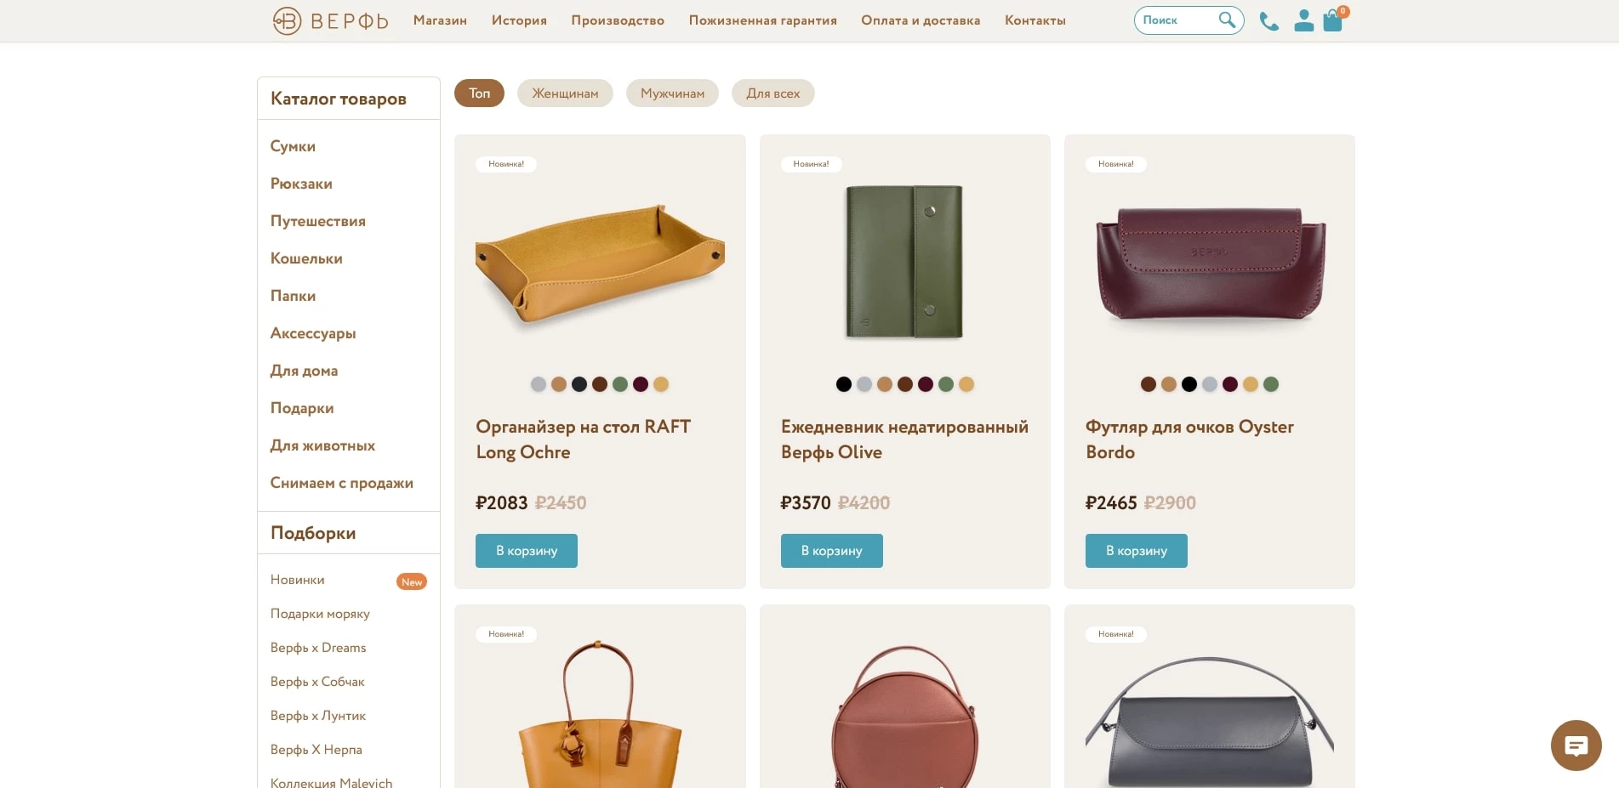Open the Пожизненная гарантия menu item
Viewport: 1619px width, 788px height.
coord(762,20)
